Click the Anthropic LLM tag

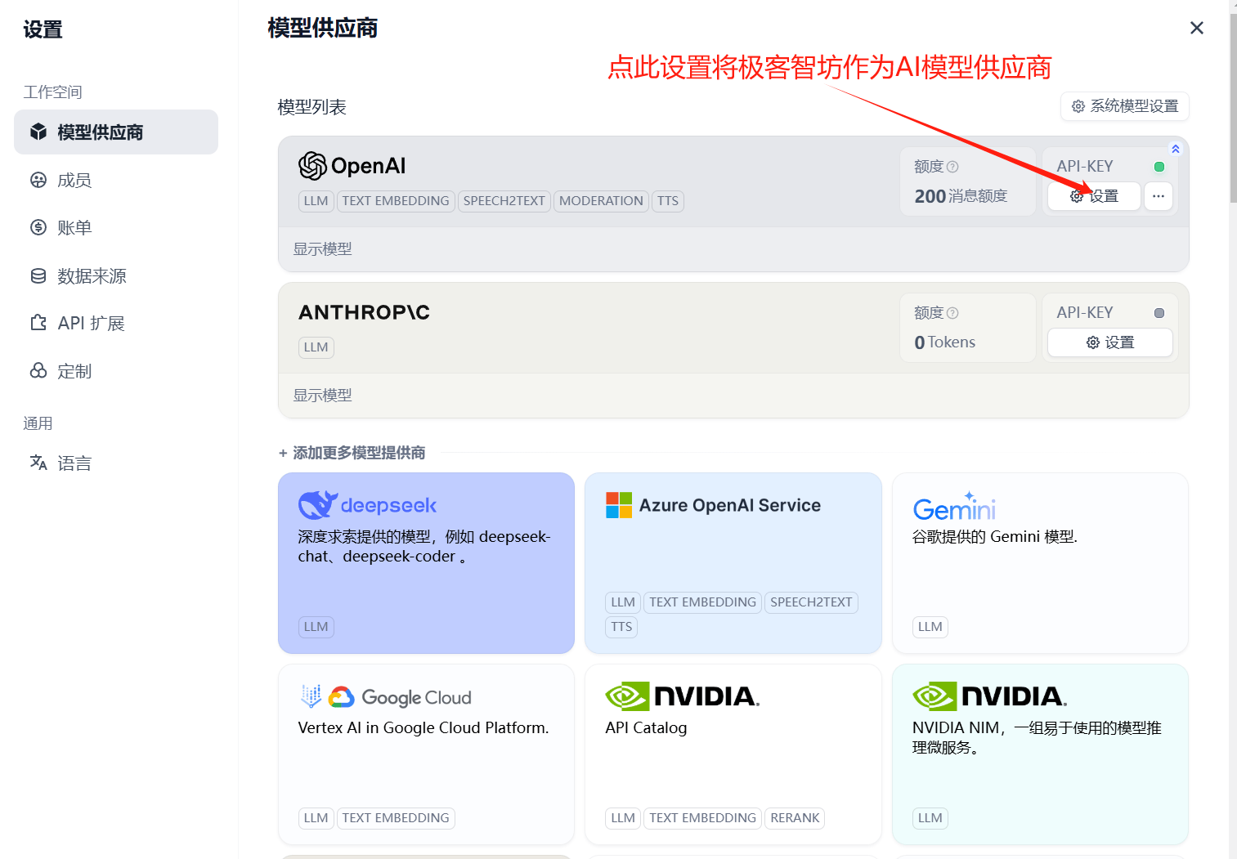316,347
